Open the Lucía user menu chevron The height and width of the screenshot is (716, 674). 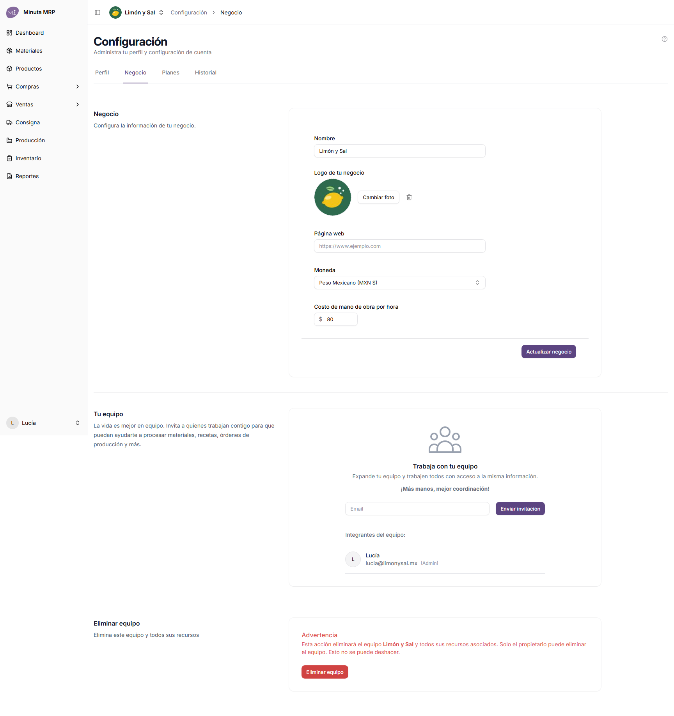point(78,423)
